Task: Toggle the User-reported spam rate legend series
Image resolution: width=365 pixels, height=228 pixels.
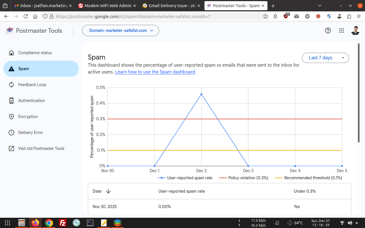Action: (x=185, y=178)
